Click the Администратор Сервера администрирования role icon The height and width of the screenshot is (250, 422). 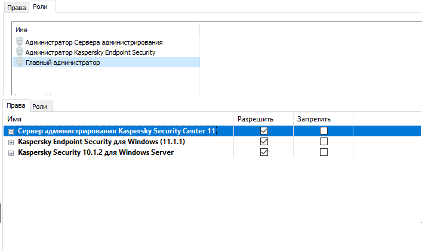click(20, 42)
